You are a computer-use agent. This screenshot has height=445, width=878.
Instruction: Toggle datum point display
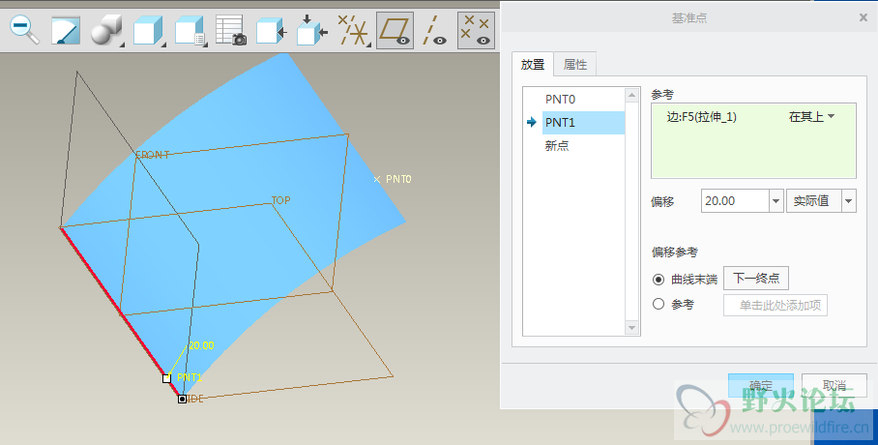[476, 30]
